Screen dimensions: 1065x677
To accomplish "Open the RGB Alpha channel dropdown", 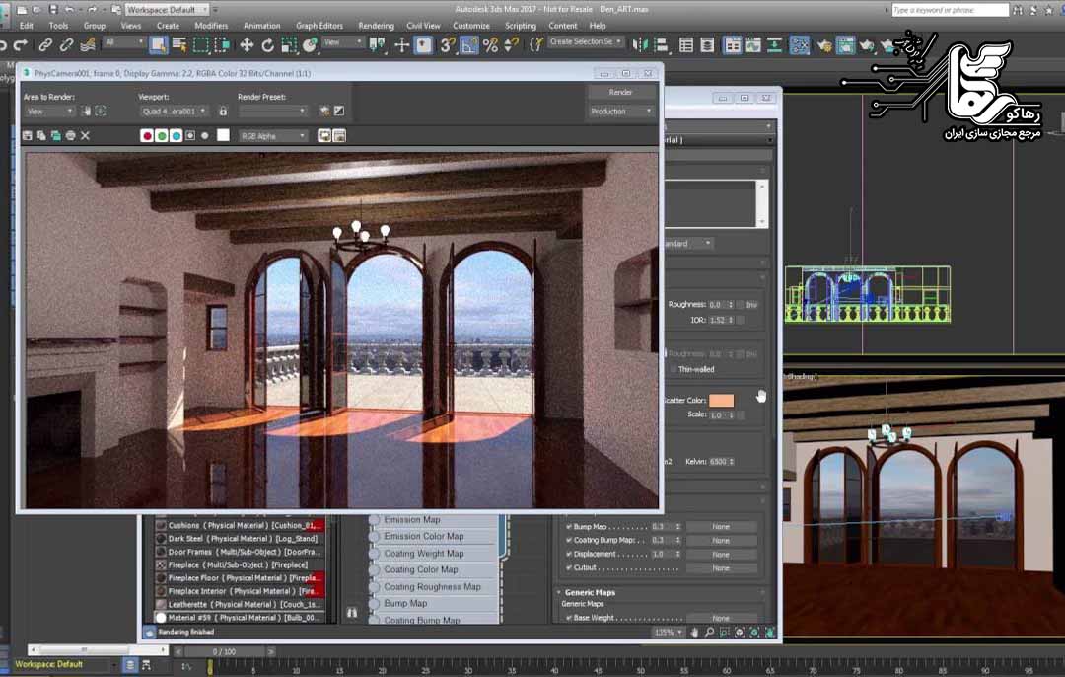I will pos(273,136).
